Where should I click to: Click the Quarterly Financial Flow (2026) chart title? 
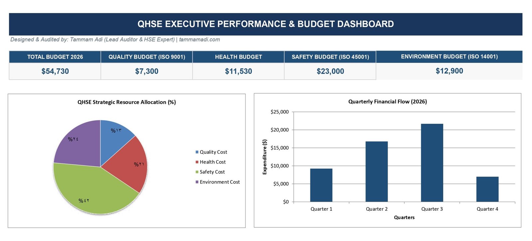(388, 102)
